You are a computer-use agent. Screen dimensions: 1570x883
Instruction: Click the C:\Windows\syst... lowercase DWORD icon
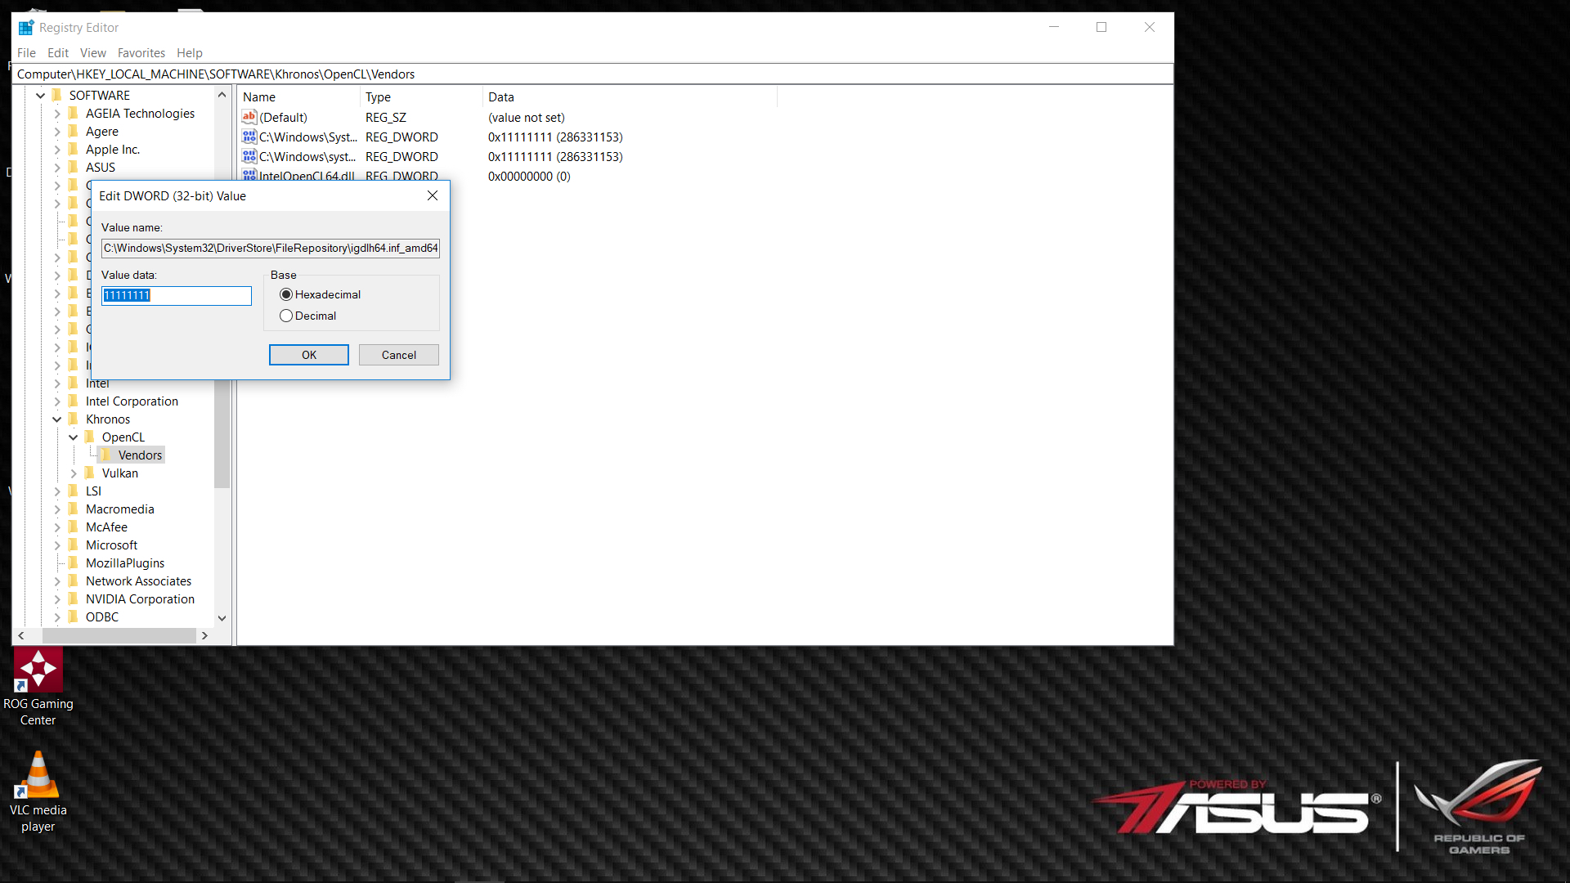249,156
